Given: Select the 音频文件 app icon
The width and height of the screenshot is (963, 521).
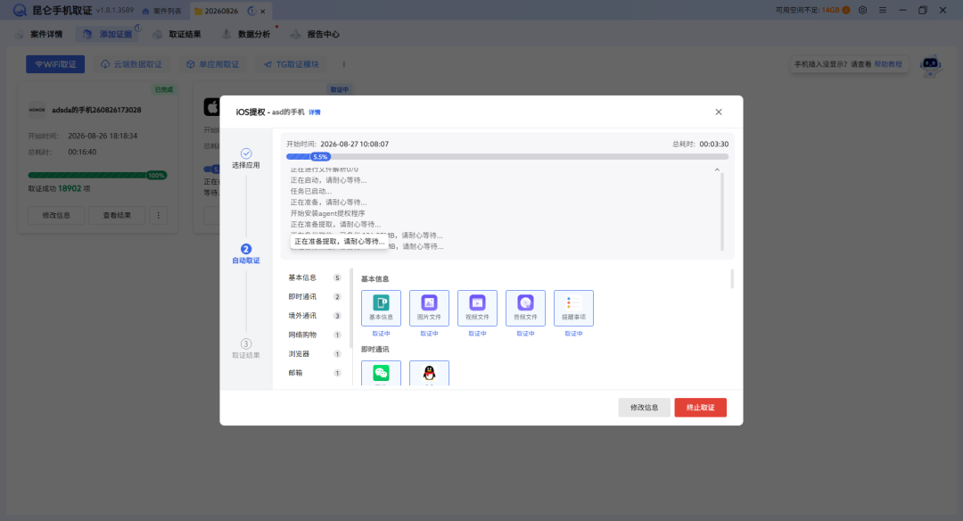Looking at the screenshot, I should pyautogui.click(x=525, y=308).
